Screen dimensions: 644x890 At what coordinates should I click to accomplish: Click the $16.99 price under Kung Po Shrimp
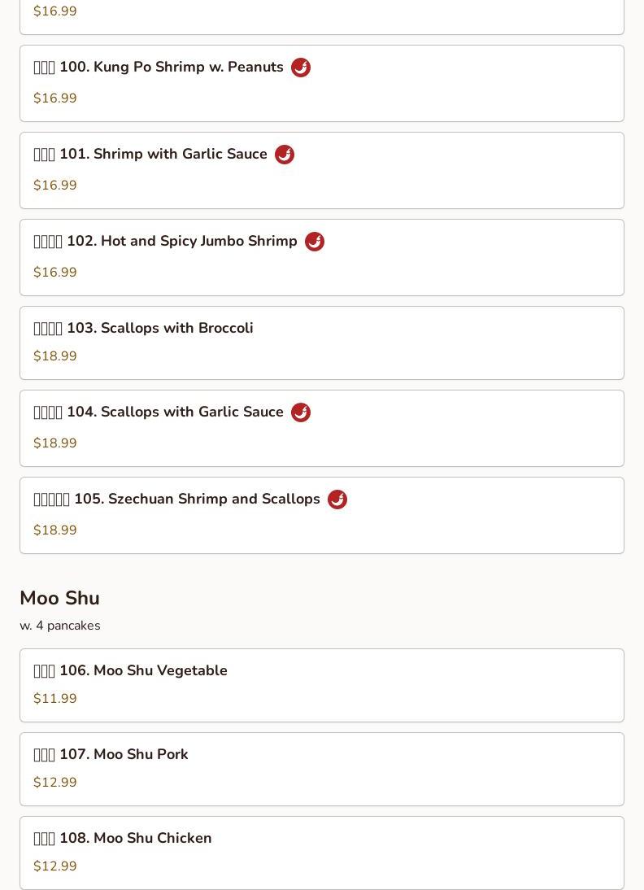(55, 98)
